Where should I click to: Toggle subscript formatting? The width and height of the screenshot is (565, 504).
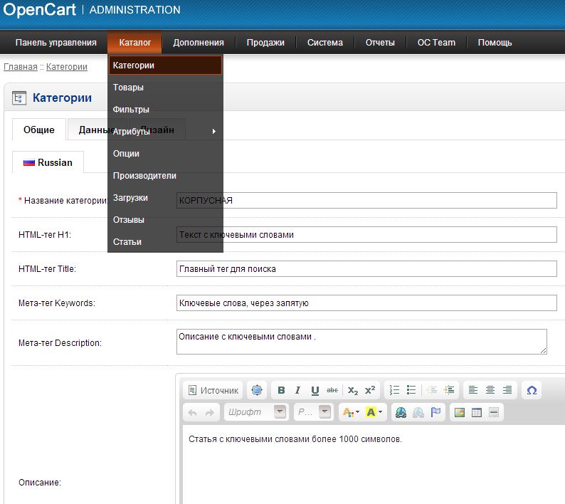coord(353,390)
